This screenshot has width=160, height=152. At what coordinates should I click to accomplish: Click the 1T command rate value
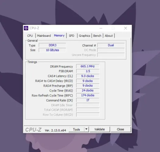tap(88, 100)
